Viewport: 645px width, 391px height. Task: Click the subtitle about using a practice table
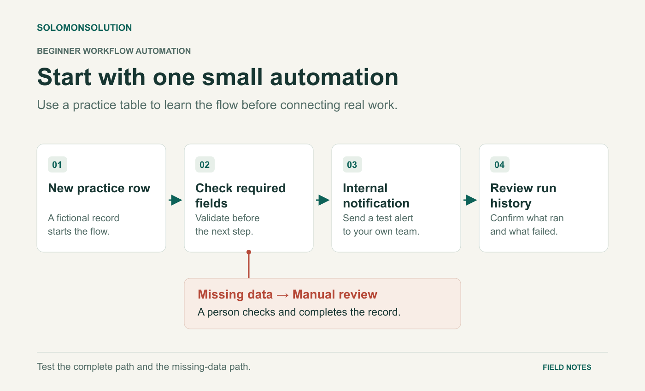(217, 105)
